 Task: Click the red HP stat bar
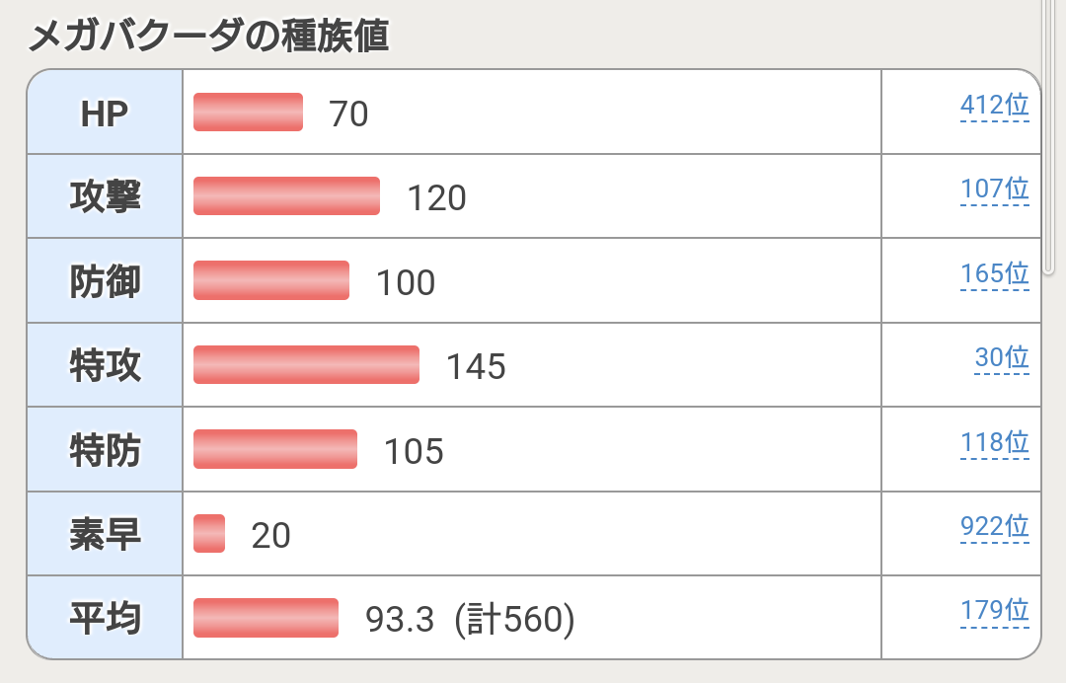248,113
